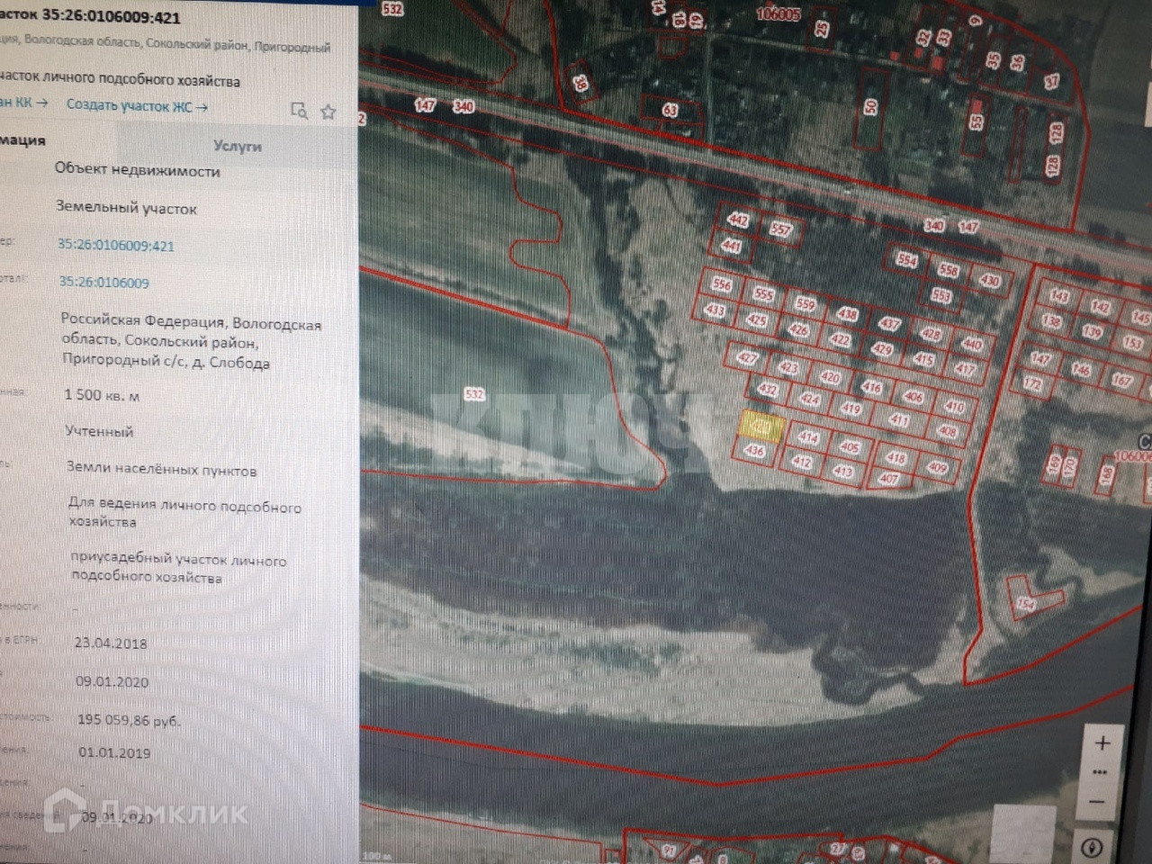
Task: Select parcel 554 on the map
Action: tap(907, 260)
